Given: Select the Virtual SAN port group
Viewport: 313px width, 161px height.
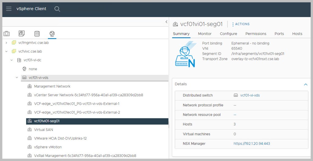Looking at the screenshot, I should coord(43,130).
